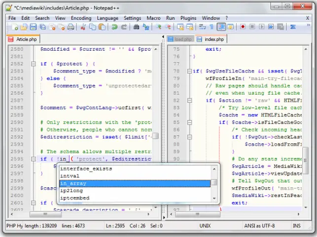The image size is (317, 237).
Task: Toggle synchronized vertical scrolling
Action: (x=180, y=27)
